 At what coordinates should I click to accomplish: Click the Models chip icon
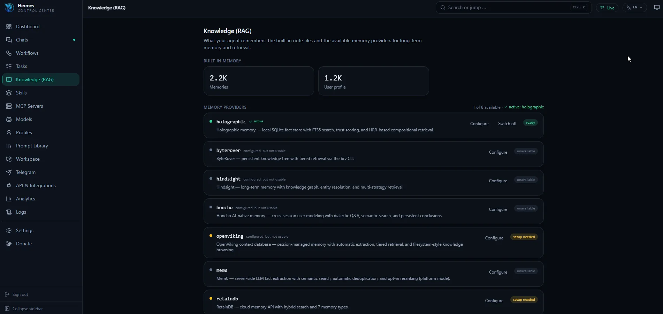coord(9,119)
